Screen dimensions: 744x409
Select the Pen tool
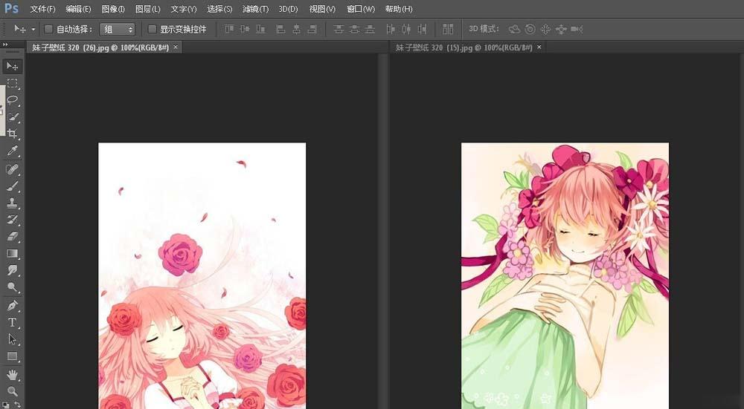pyautogui.click(x=13, y=305)
